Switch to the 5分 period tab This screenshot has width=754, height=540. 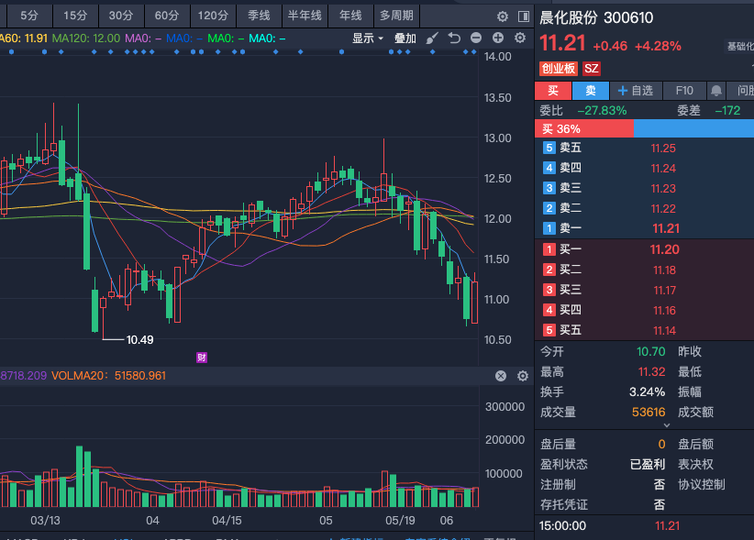29,16
